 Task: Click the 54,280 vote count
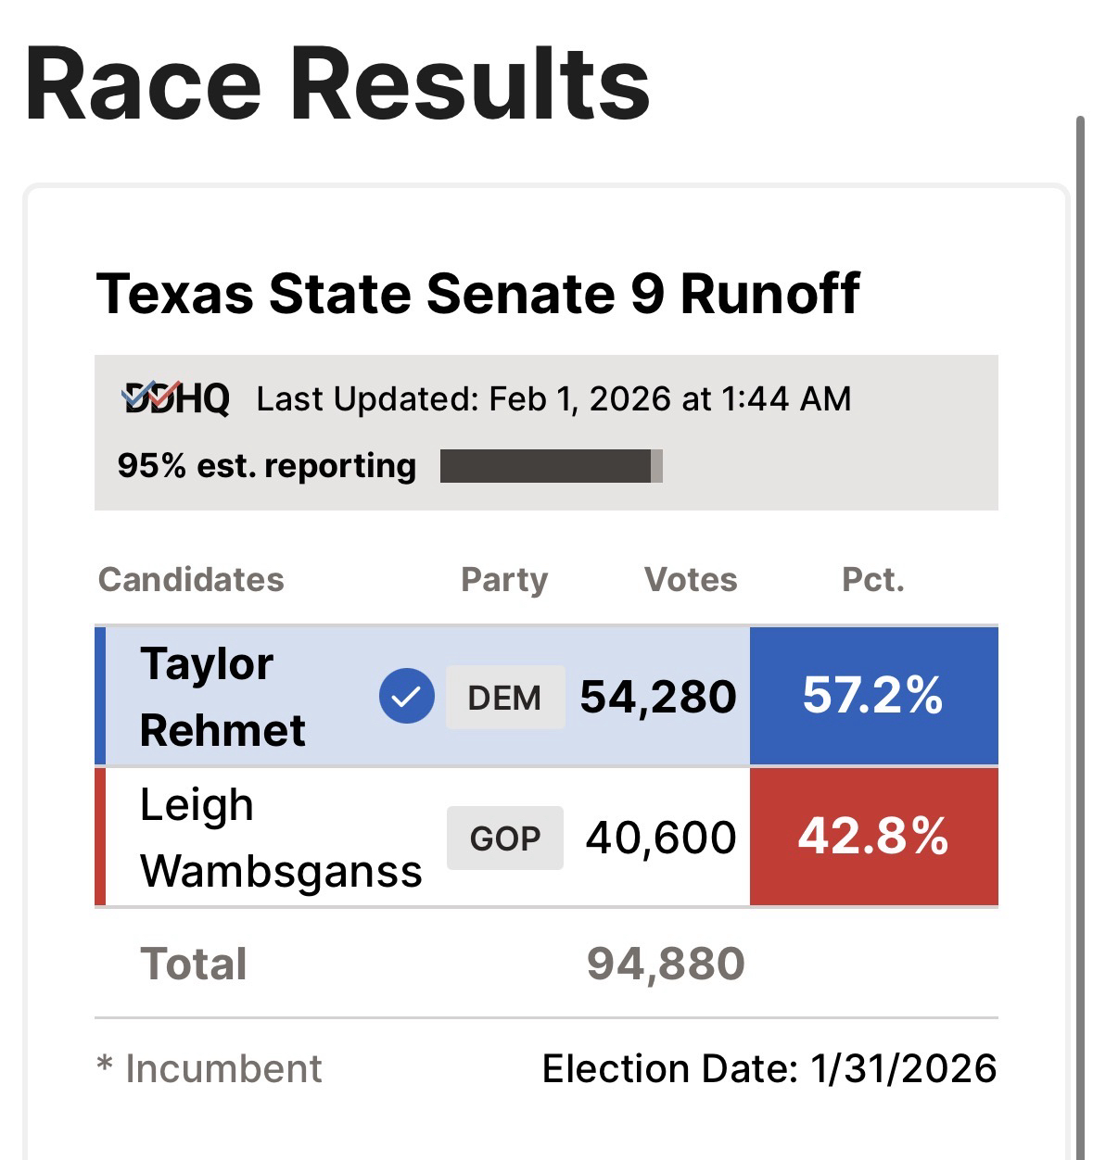click(x=658, y=697)
